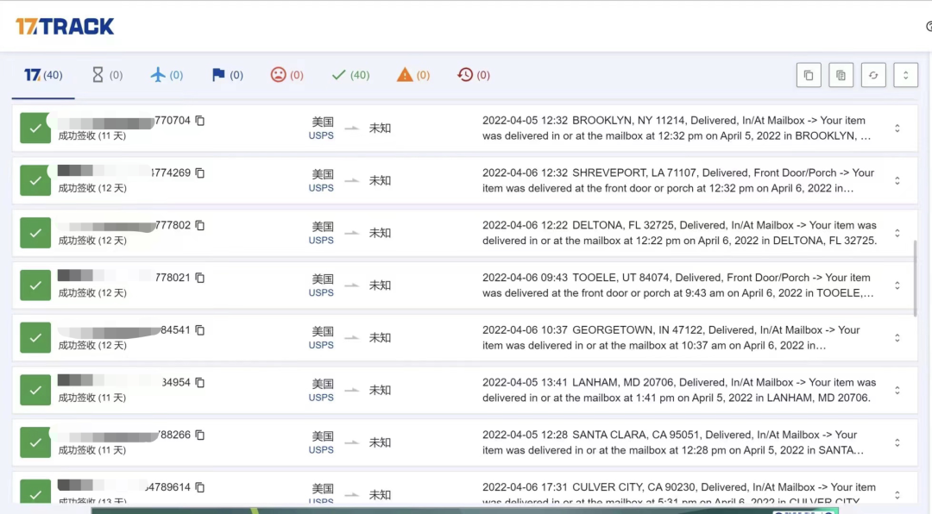Select the hourglass not-found filter
The height and width of the screenshot is (514, 932).
pos(107,75)
